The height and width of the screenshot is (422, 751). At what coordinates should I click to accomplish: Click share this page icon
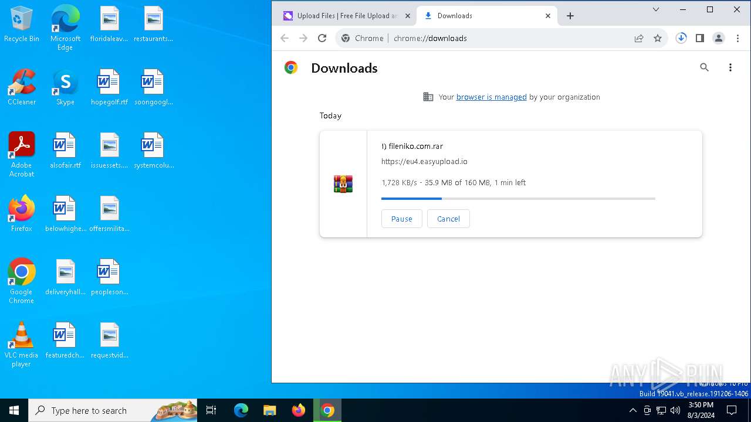[x=639, y=38]
